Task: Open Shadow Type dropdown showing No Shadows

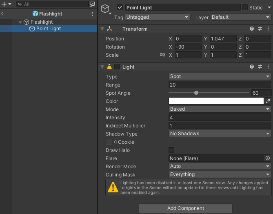Action: click(x=220, y=134)
